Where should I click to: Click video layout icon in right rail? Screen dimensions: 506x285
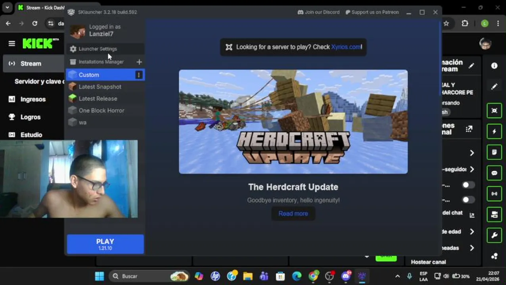tap(494, 215)
